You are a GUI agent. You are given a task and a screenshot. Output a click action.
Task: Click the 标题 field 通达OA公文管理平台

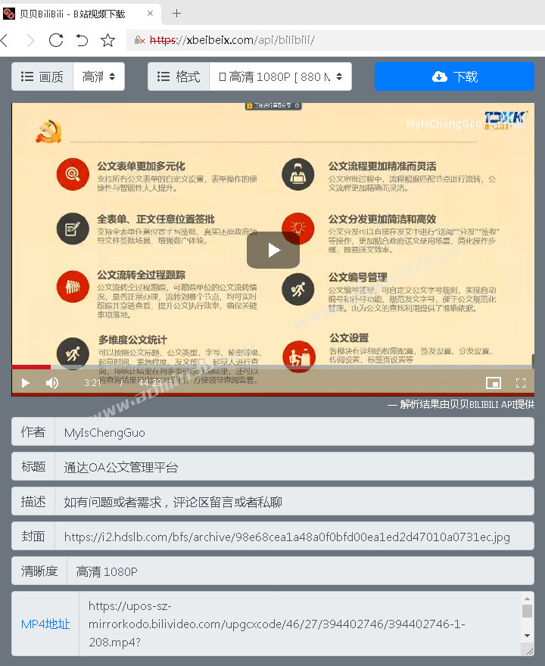(294, 467)
